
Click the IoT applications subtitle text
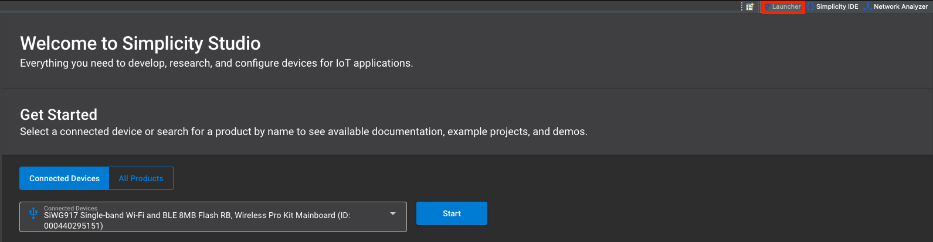(x=216, y=63)
